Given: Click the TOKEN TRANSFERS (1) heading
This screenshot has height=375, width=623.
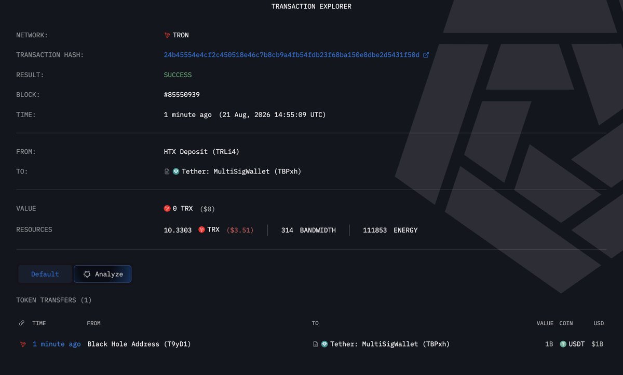Looking at the screenshot, I should coord(54,300).
